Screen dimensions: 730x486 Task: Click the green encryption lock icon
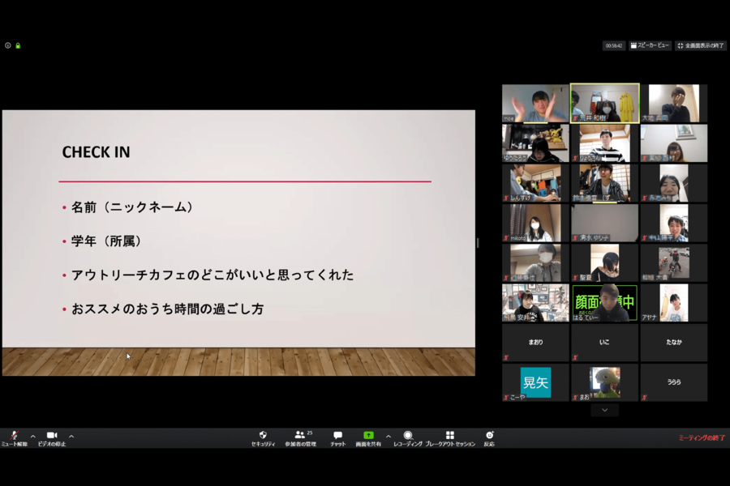click(x=18, y=45)
